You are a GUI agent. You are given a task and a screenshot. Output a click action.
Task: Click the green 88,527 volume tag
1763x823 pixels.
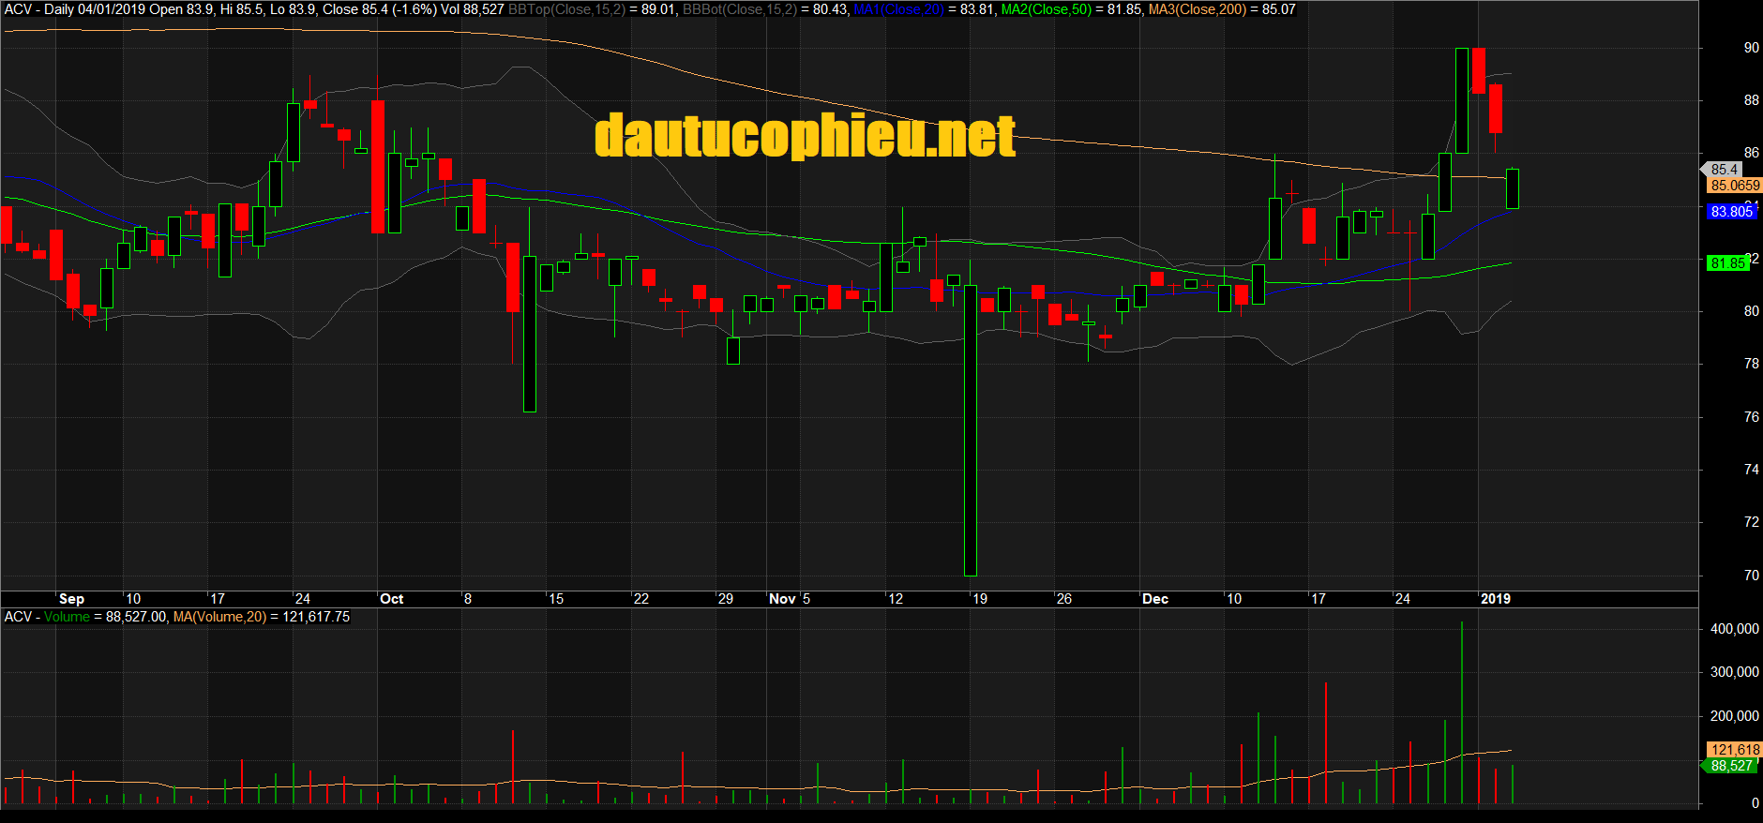1731,766
